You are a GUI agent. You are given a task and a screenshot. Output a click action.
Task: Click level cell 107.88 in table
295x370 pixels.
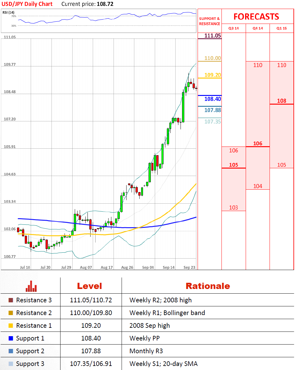(x=91, y=351)
